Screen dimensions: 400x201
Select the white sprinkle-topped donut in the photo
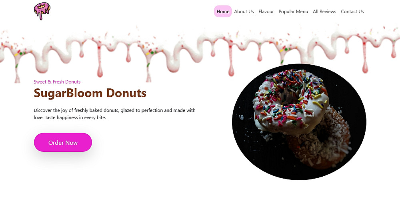pos(291,102)
